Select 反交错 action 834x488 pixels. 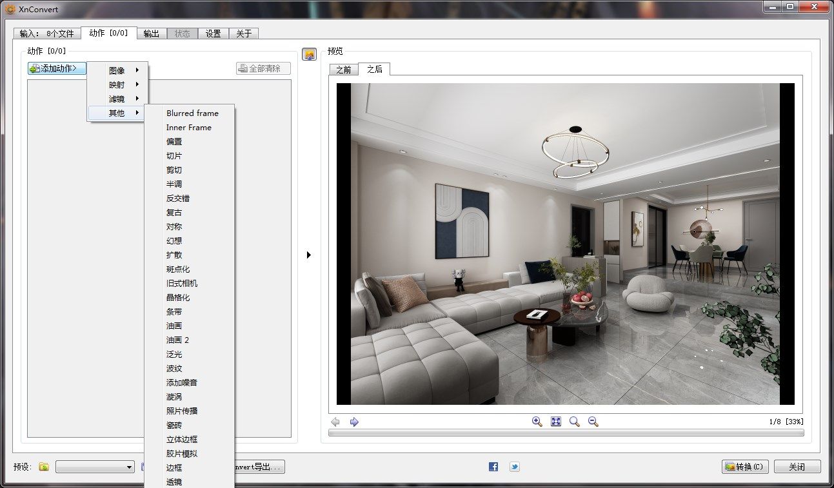[178, 198]
